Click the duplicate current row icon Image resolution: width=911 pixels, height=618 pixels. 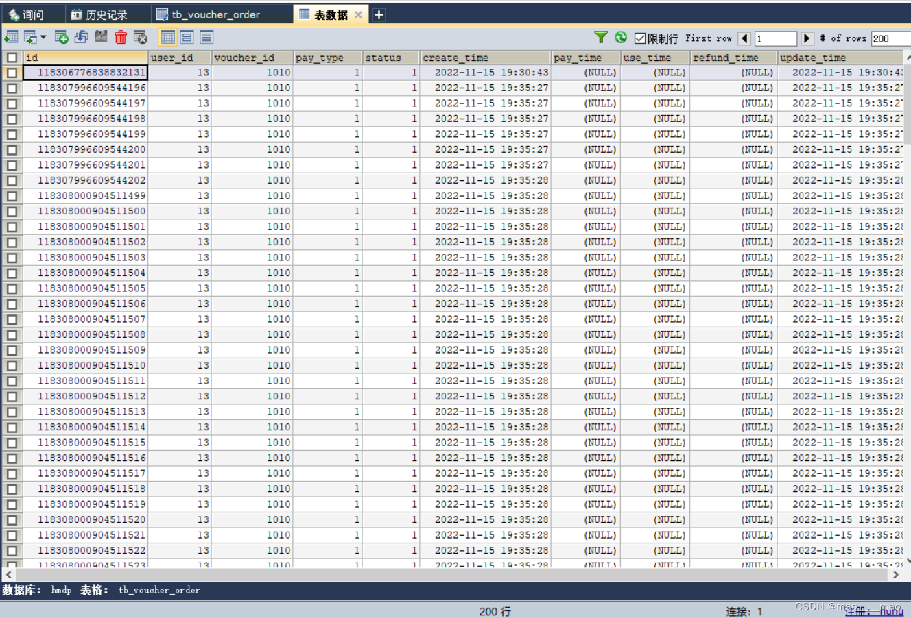(81, 37)
